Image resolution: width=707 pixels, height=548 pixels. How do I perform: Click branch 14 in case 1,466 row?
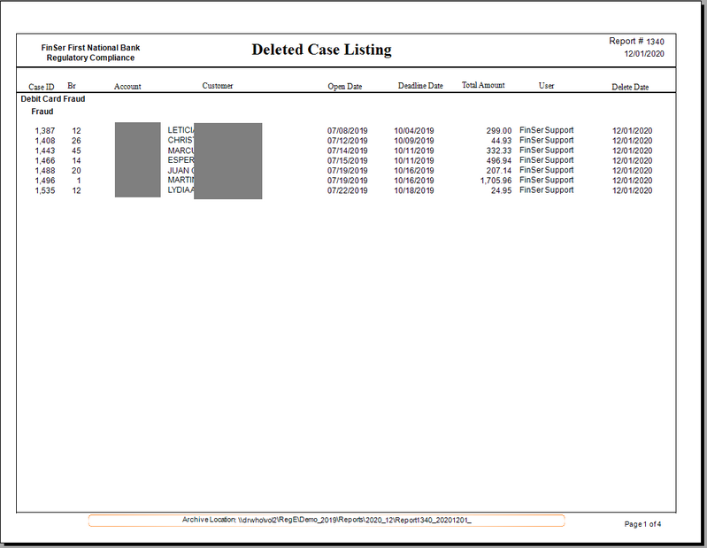76,160
